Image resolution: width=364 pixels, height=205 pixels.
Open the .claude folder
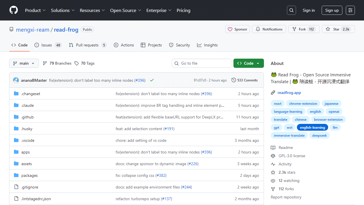(28, 105)
